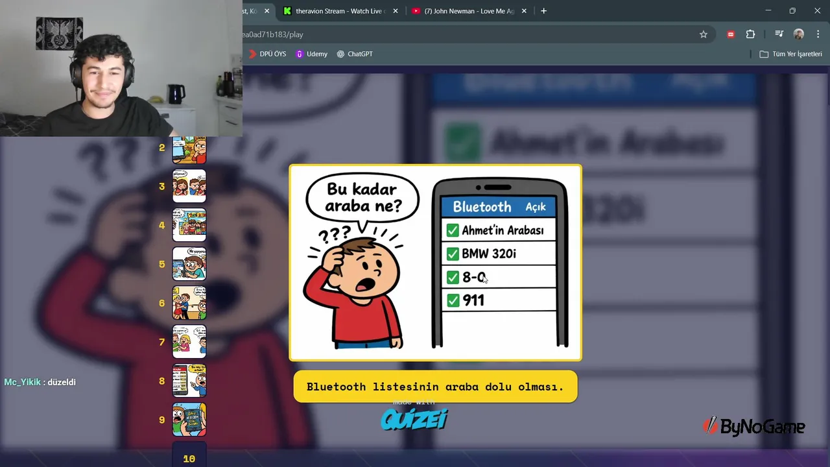The height and width of the screenshot is (467, 830).
Task: Click the red extension icon in toolbar
Action: (x=731, y=34)
